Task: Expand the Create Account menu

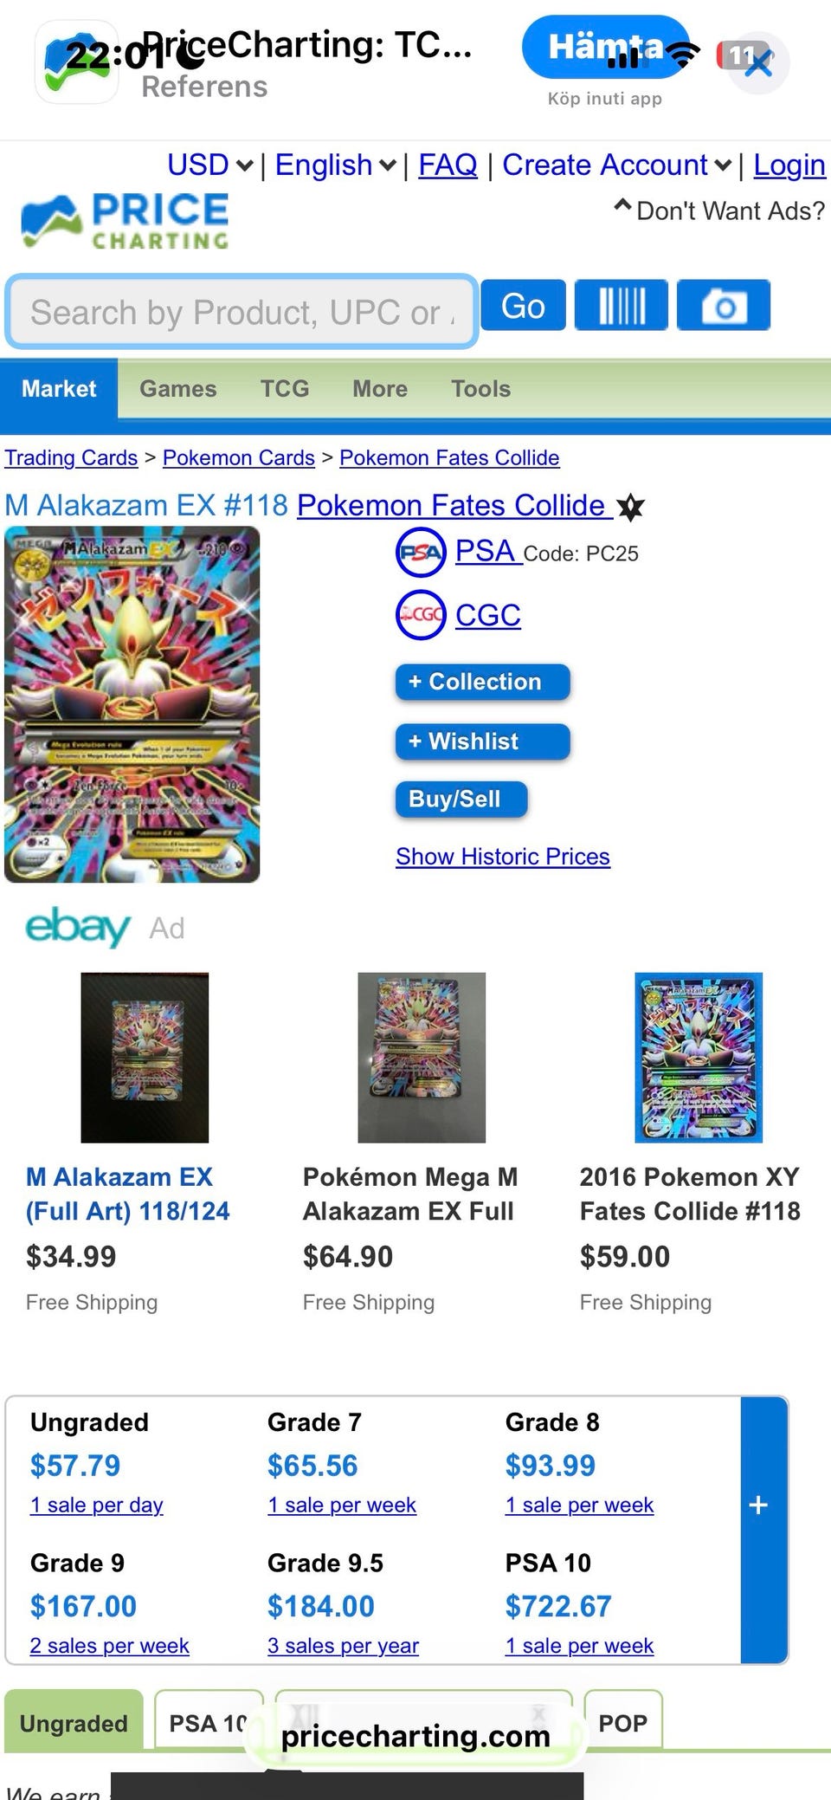Action: tap(616, 165)
